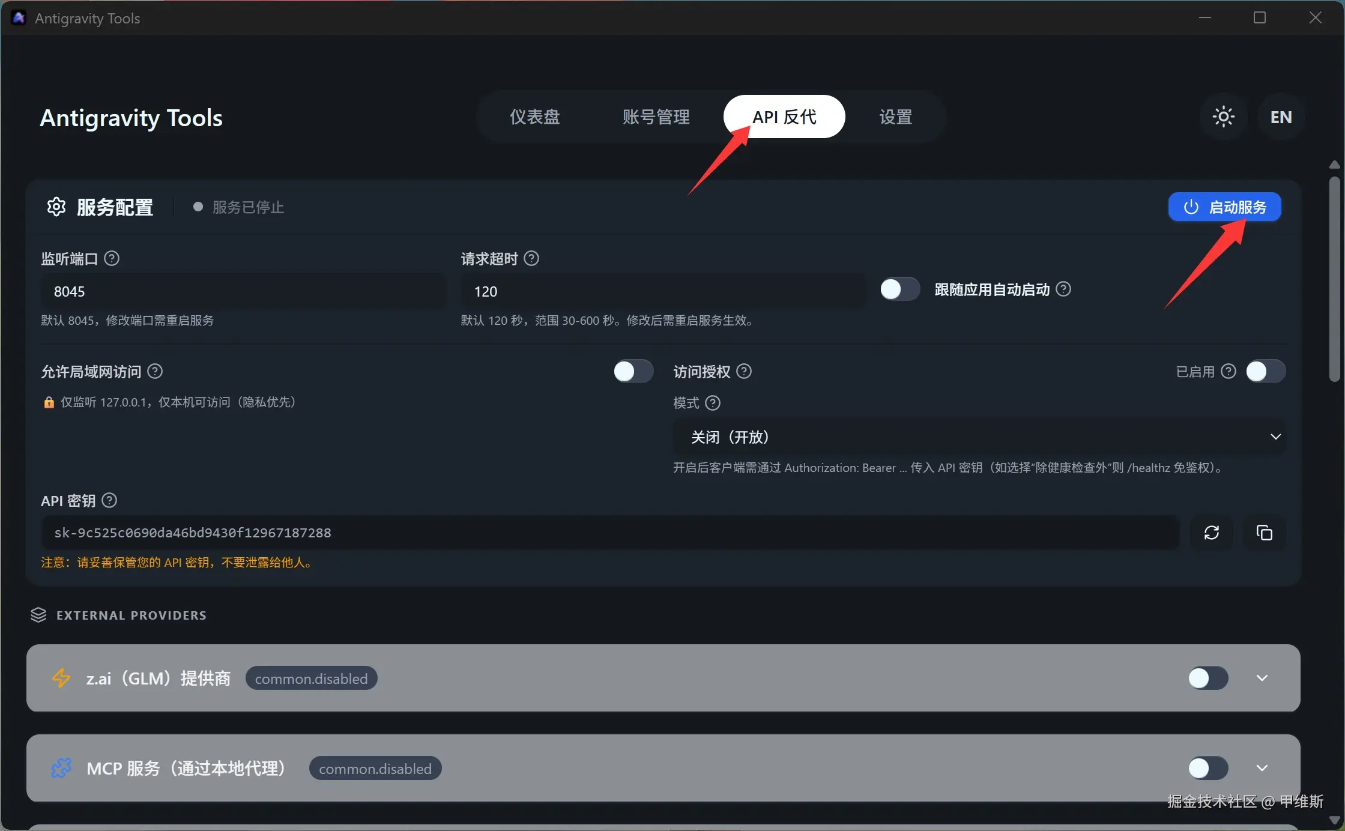Viewport: 1345px width, 831px height.
Task: Click the 监听端口 input field showing 8045
Action: pos(243,291)
